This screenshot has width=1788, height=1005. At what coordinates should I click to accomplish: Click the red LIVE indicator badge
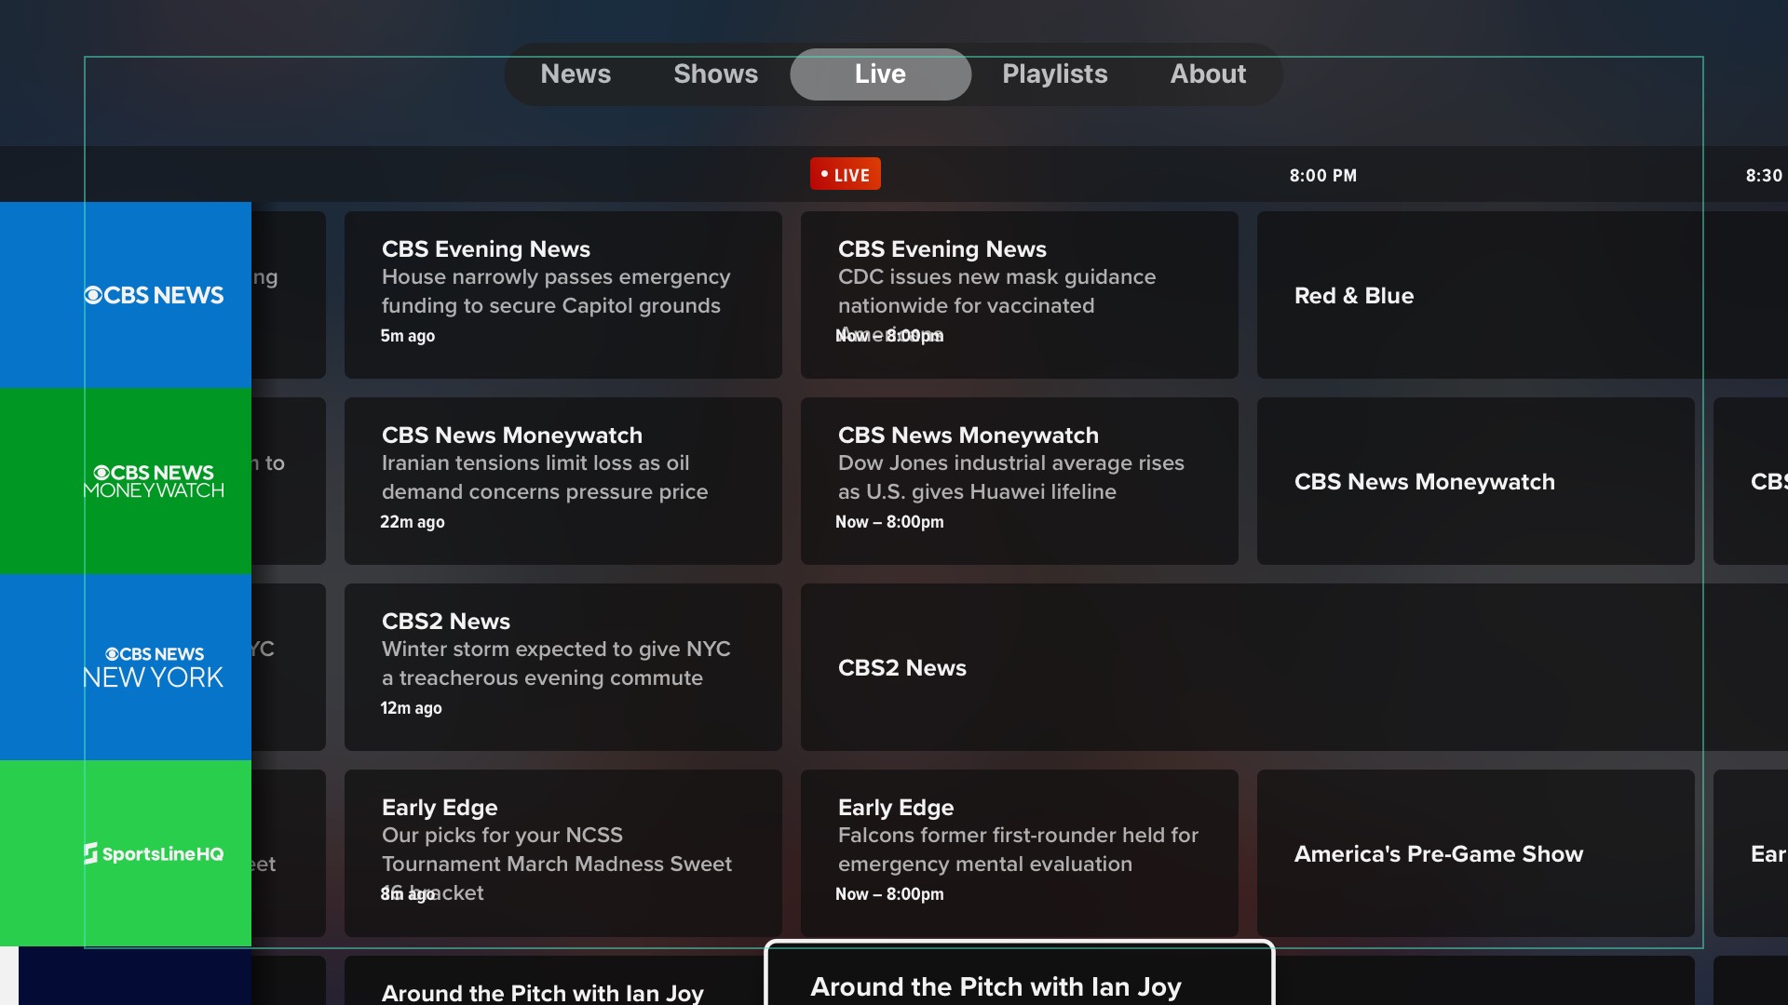(x=844, y=173)
